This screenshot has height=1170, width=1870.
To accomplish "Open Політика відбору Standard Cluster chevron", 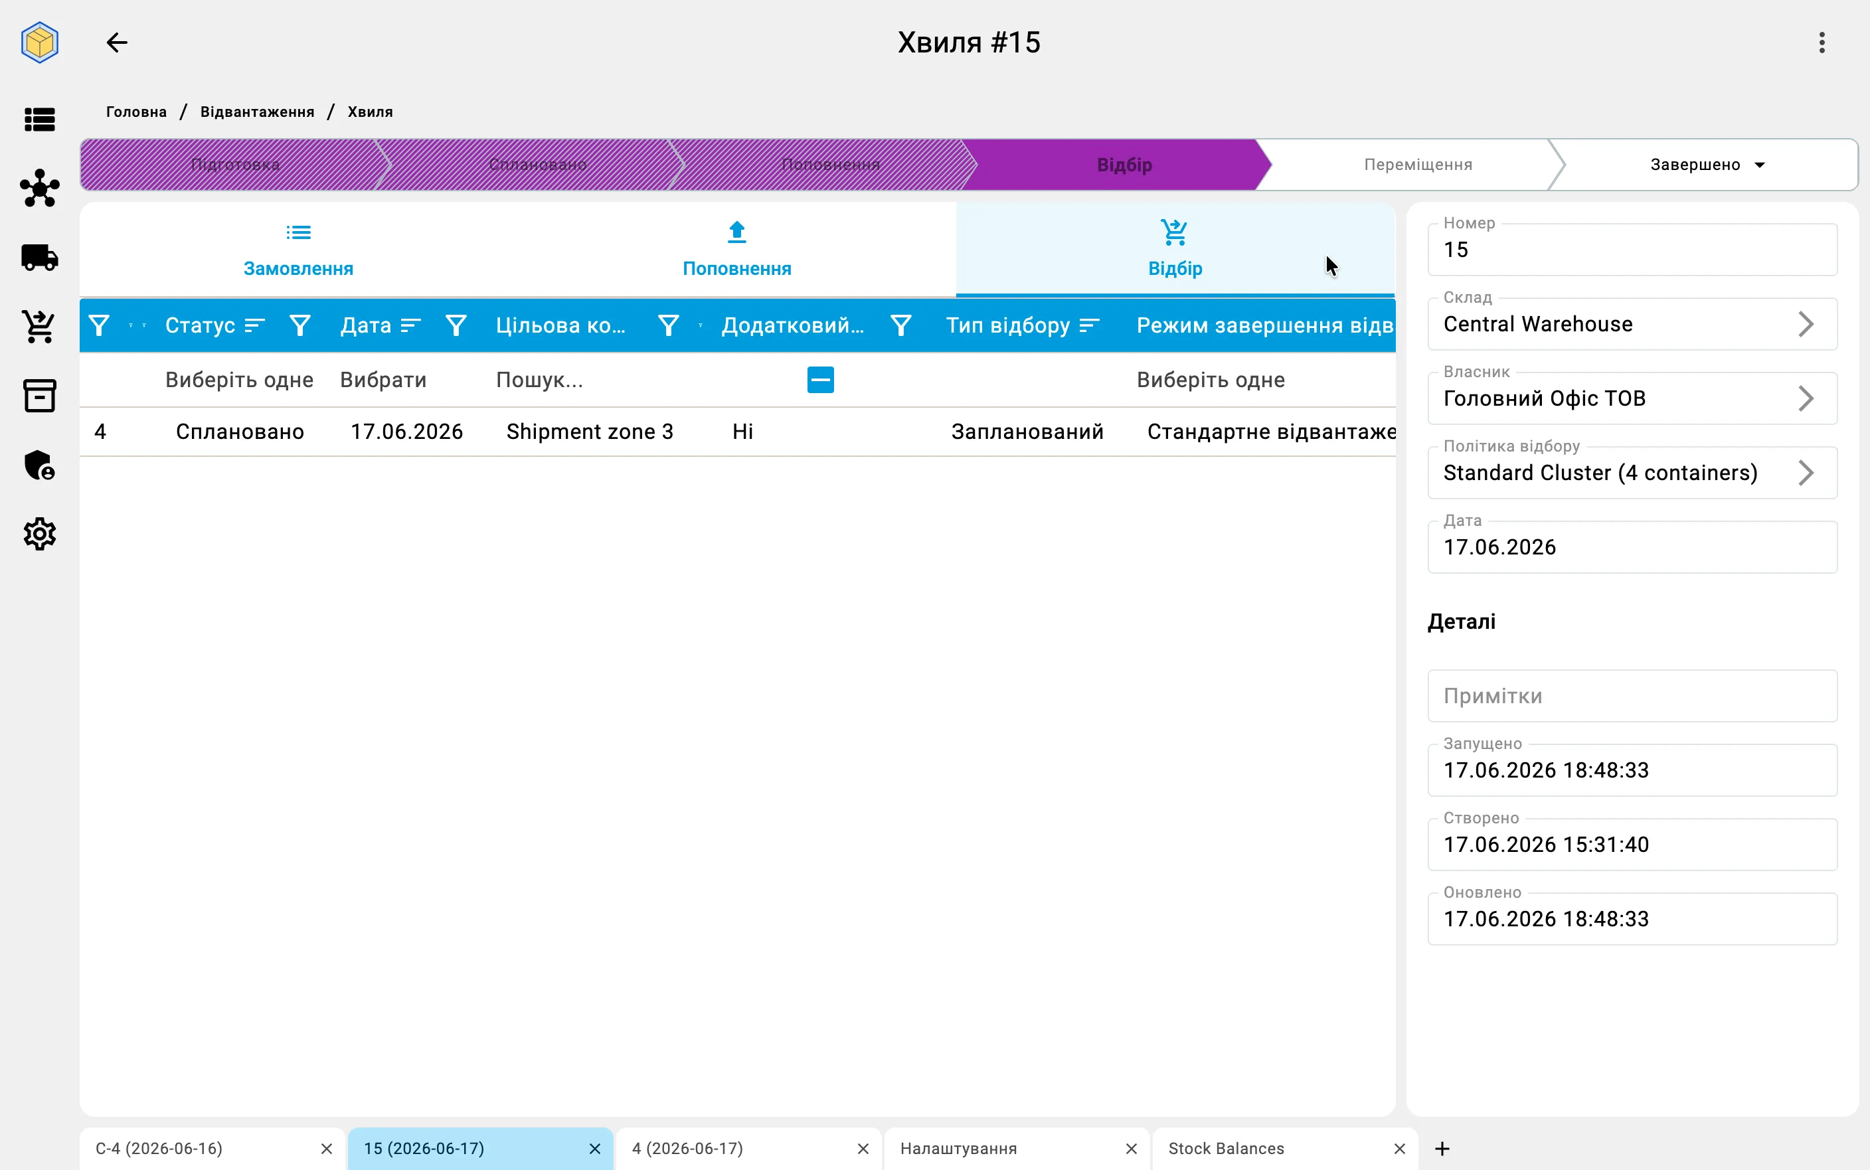I will tap(1805, 473).
